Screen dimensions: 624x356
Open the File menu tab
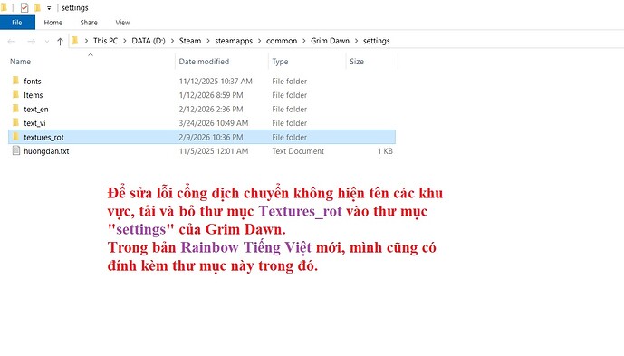[x=17, y=23]
